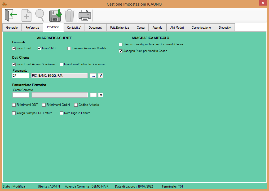The width and height of the screenshot is (269, 191).
Task: Open Pagamento lookup with the ellipsis button
Action: tap(93, 76)
